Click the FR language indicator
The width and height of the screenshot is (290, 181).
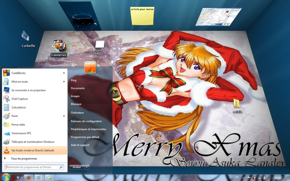click(237, 177)
